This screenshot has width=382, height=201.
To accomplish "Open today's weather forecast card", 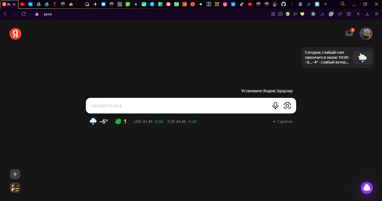I will coord(338,57).
